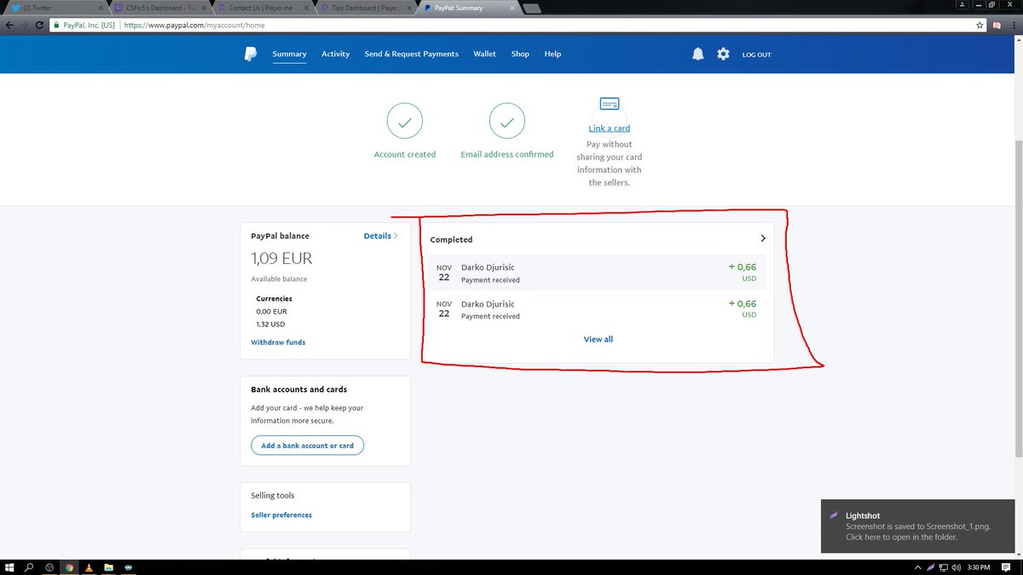Click View all transactions
Viewport: 1023px width, 575px height.
click(x=598, y=339)
